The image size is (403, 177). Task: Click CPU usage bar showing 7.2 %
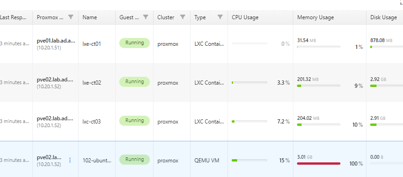(249, 122)
